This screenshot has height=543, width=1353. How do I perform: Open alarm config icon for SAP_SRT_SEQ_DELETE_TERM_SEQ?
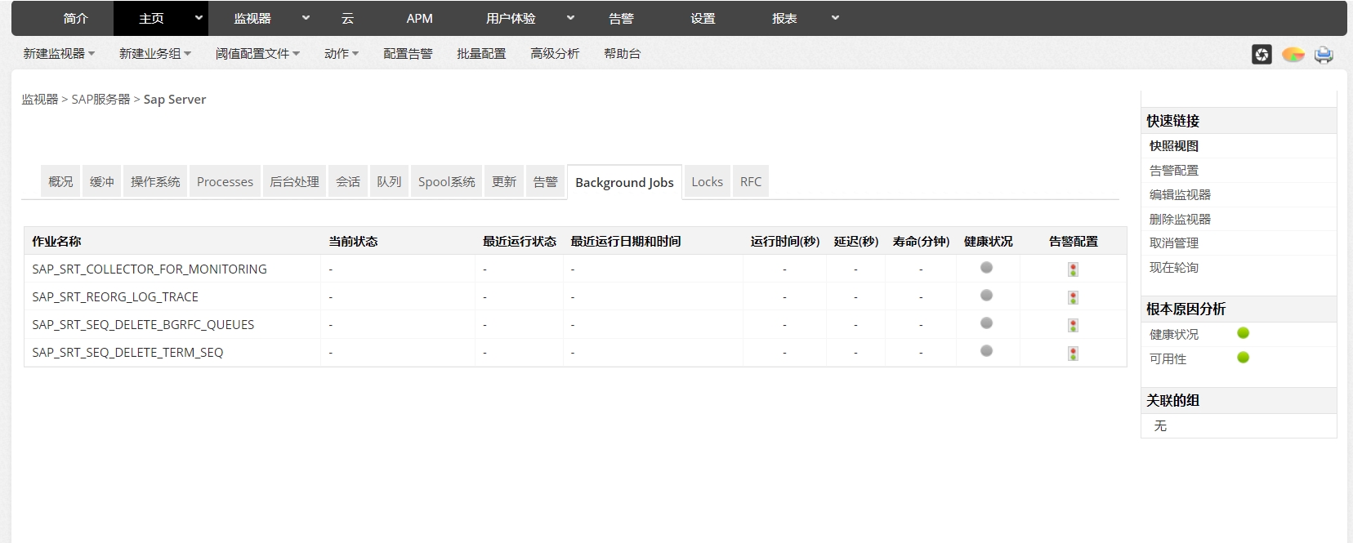coord(1073,353)
